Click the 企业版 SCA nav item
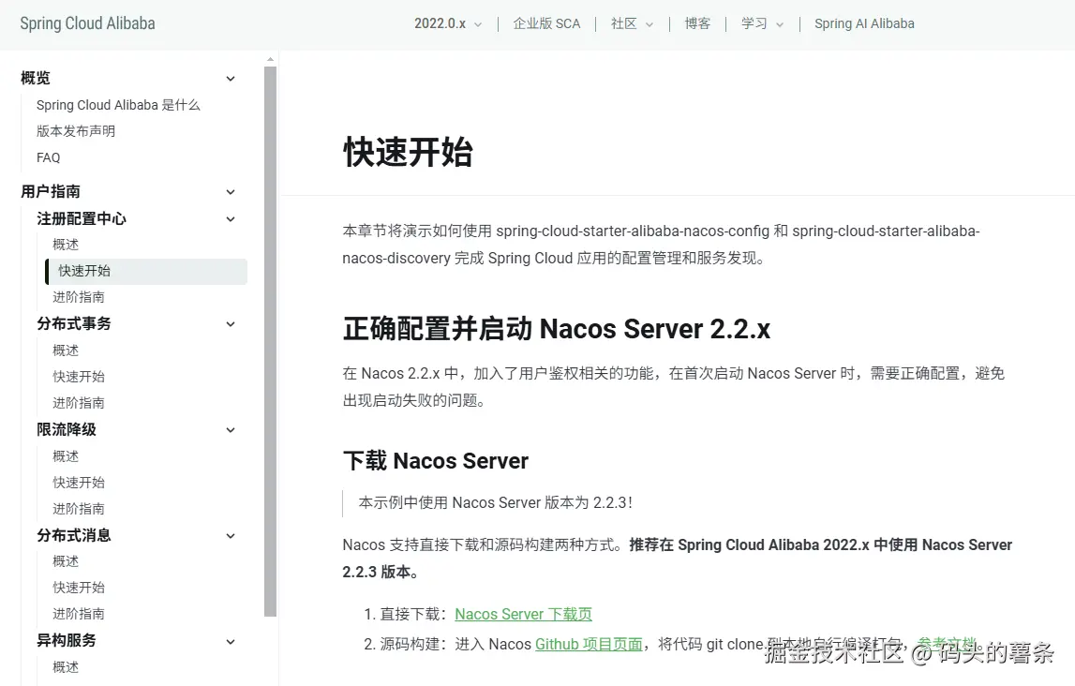This screenshot has height=686, width=1075. (x=546, y=24)
